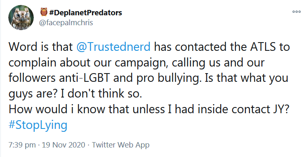Visit the @facepalmchris handle
Screen dimensions: 306x157
[66, 23]
